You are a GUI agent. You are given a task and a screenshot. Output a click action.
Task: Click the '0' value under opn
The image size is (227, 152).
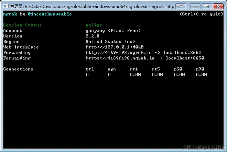tap(109, 75)
